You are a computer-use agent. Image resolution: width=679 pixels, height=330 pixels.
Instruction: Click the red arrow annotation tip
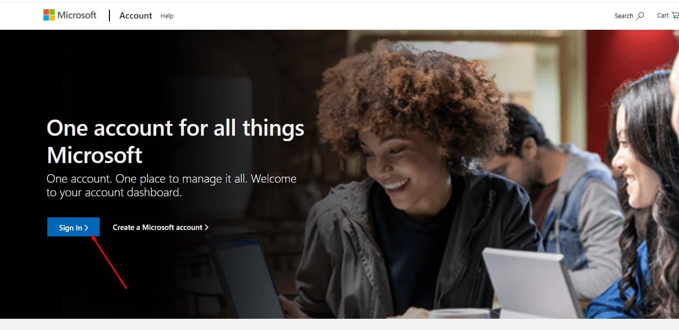click(92, 237)
